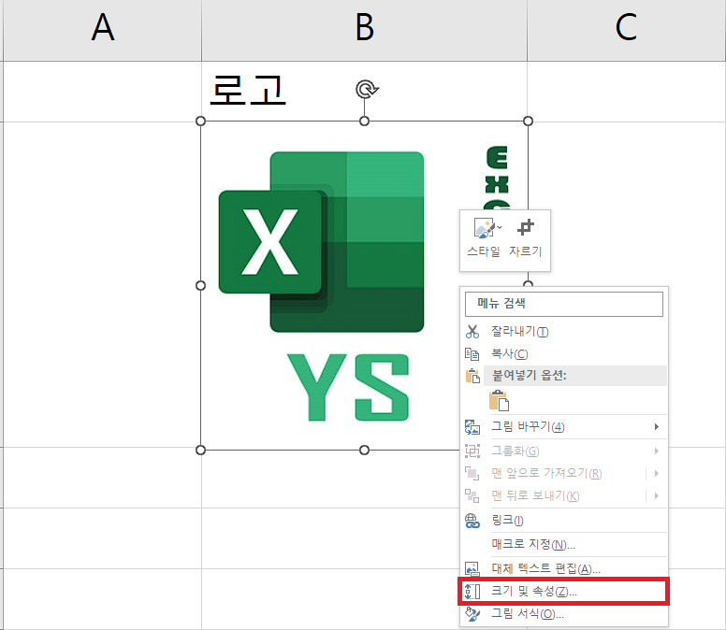Click the top-center picture resize handle
This screenshot has width=726, height=630.
(364, 122)
